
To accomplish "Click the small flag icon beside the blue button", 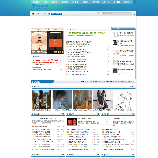I will click(x=50, y=14).
